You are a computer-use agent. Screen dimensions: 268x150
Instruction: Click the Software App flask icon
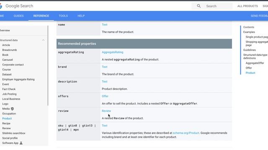tap(21, 143)
